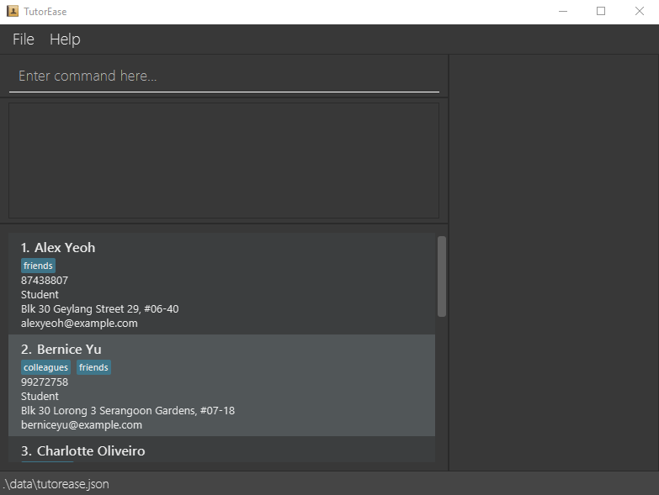659x495 pixels.
Task: Click the TutorEase app icon in title bar
Action: tap(13, 11)
